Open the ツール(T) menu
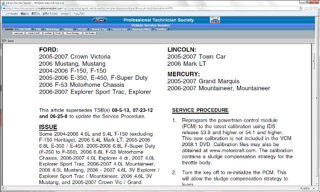 (x=65, y=13)
